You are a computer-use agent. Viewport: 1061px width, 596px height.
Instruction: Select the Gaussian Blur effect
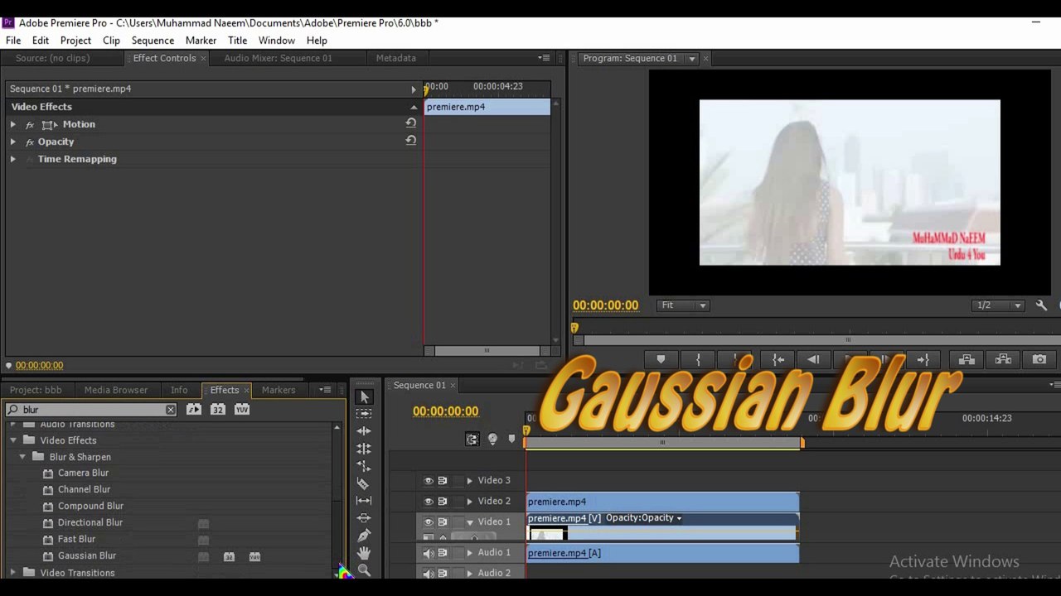[x=86, y=556]
